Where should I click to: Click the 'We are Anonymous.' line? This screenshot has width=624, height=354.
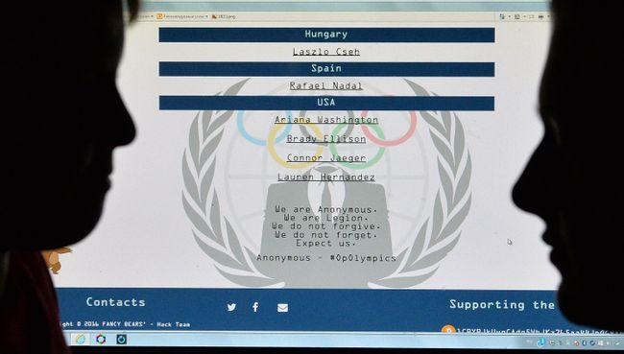tap(326, 209)
